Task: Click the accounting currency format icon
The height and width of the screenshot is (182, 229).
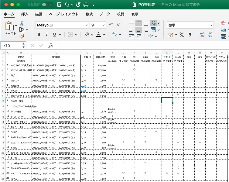Action: (x=170, y=35)
